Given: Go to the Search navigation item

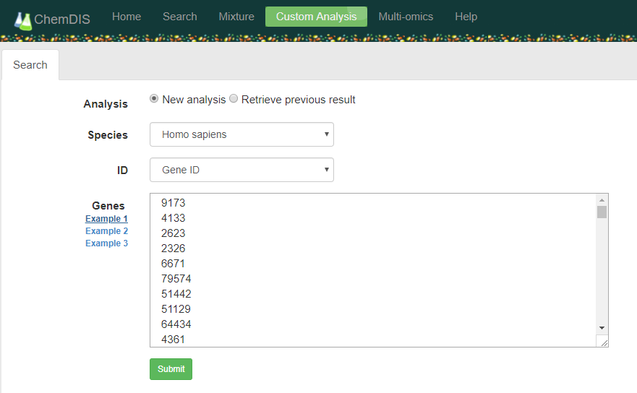Looking at the screenshot, I should (x=180, y=17).
